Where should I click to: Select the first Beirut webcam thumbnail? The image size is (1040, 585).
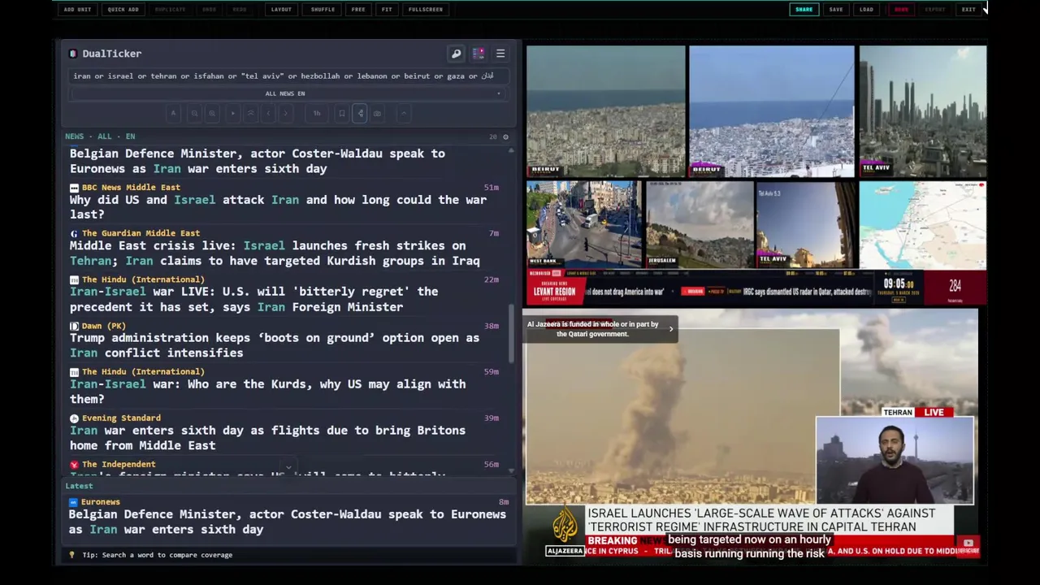(x=605, y=111)
